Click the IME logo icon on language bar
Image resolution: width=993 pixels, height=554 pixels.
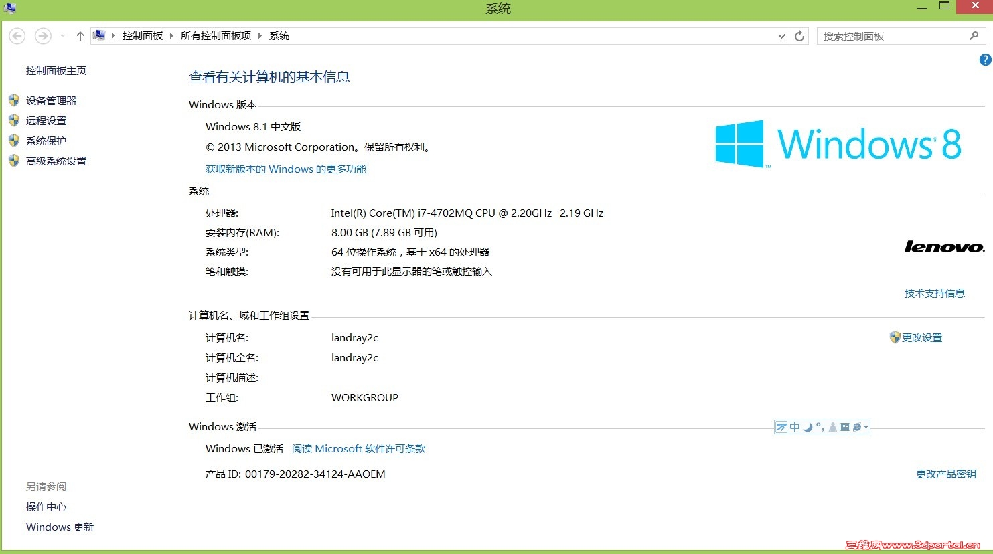[781, 427]
